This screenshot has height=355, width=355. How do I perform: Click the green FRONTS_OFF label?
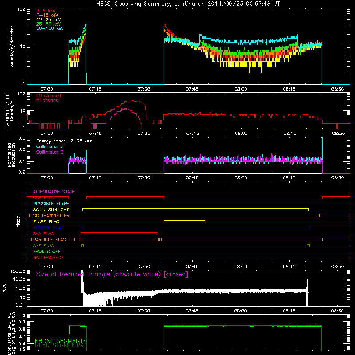(x=47, y=252)
